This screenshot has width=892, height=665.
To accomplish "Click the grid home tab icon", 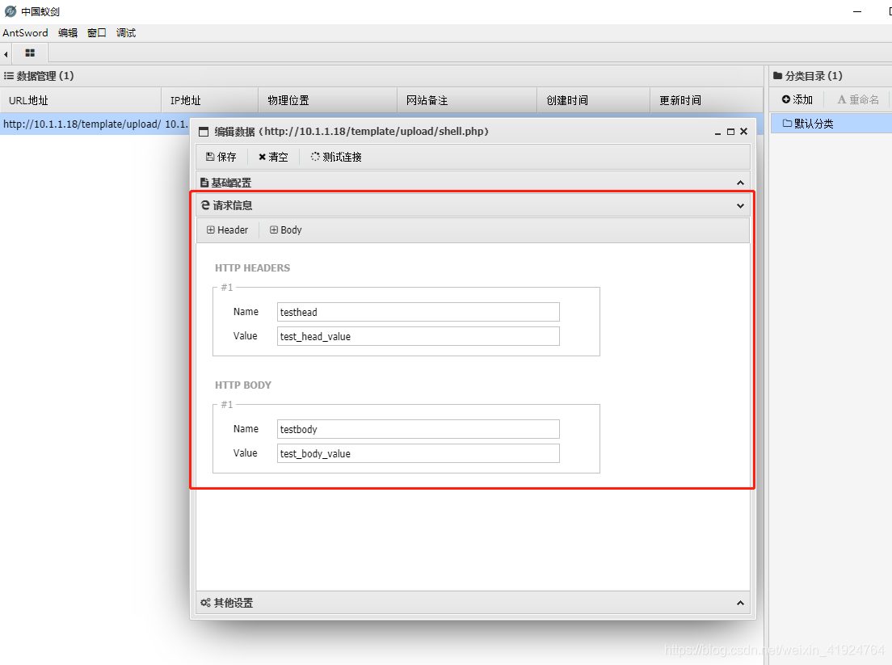I will coord(30,53).
